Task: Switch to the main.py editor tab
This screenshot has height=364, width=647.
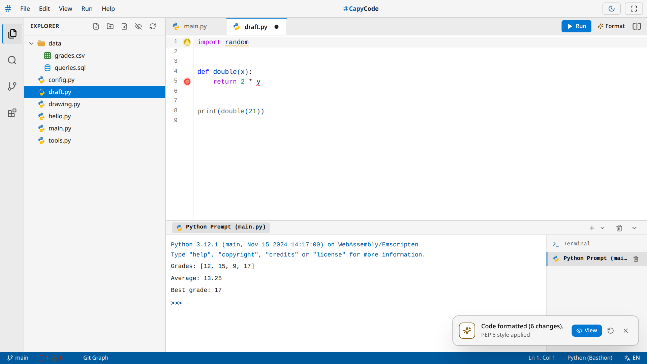Action: click(195, 26)
